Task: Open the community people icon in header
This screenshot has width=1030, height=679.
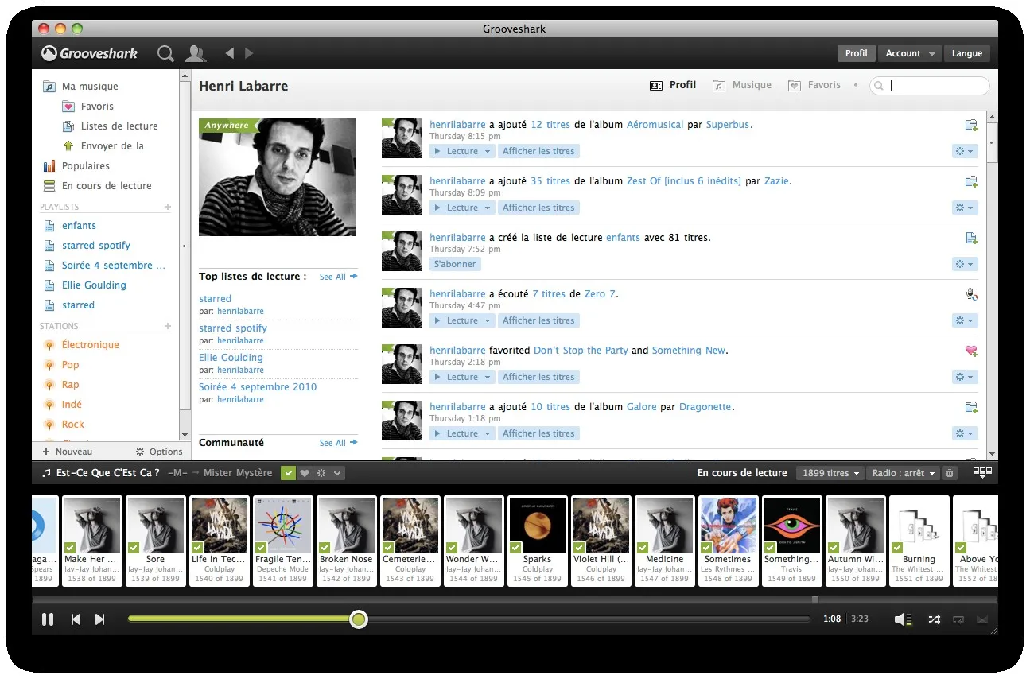Action: pyautogui.click(x=195, y=53)
